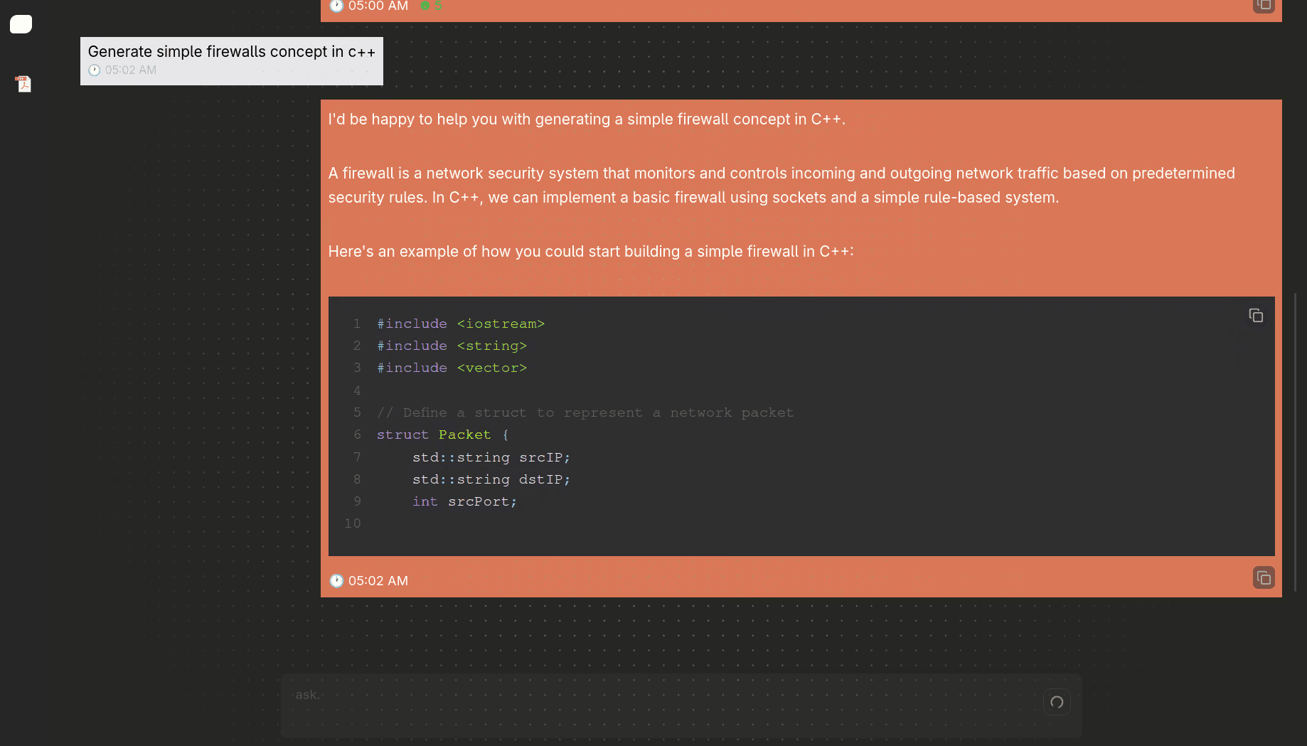Click the green status dot next to 5
1307x746 pixels.
click(425, 6)
